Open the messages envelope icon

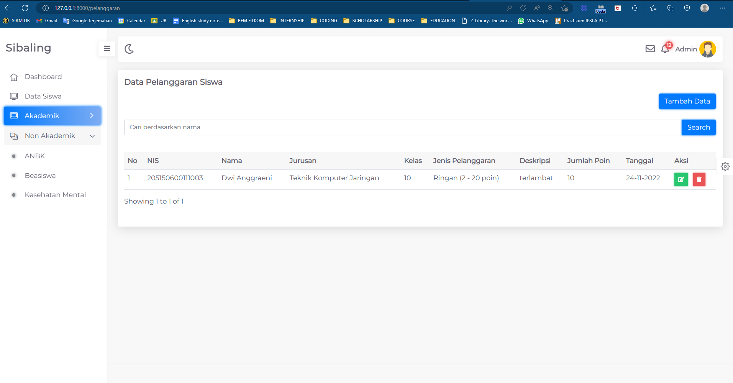pos(650,49)
